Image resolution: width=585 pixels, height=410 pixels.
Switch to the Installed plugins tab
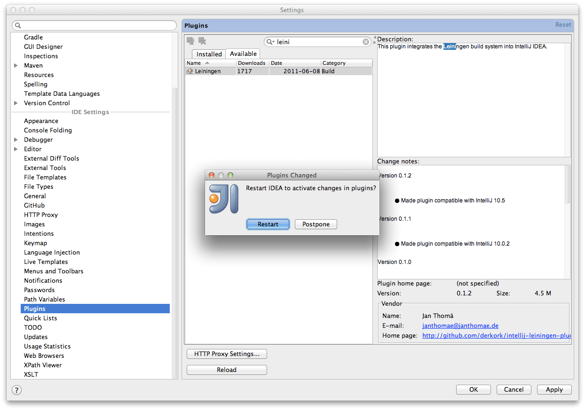(x=209, y=54)
